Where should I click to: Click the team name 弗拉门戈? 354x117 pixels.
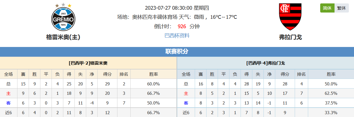tap(290, 37)
